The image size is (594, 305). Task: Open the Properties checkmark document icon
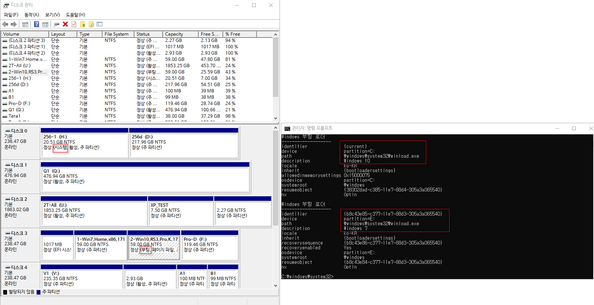(74, 24)
